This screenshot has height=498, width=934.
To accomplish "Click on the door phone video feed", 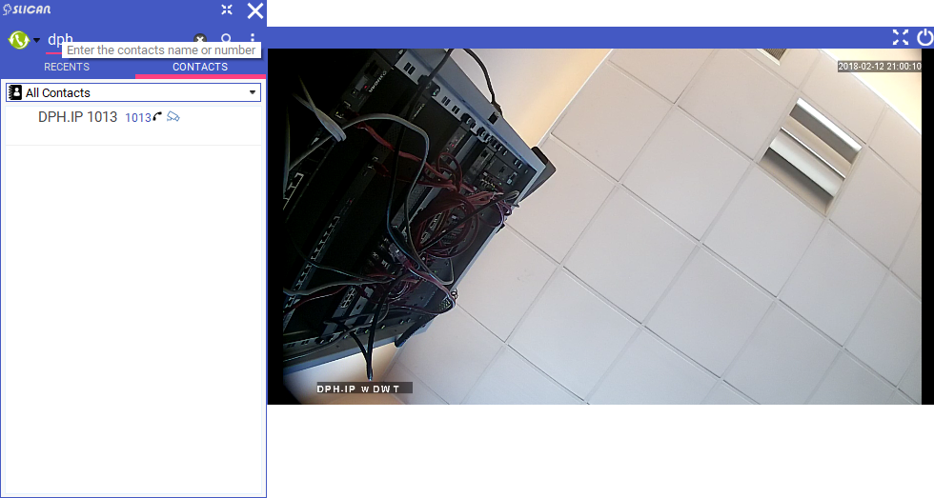I will 600,229.
